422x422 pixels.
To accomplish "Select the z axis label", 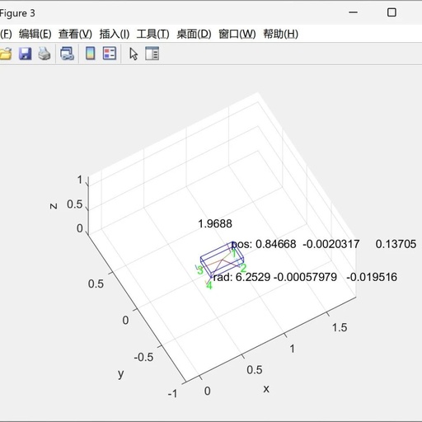I will [54, 206].
